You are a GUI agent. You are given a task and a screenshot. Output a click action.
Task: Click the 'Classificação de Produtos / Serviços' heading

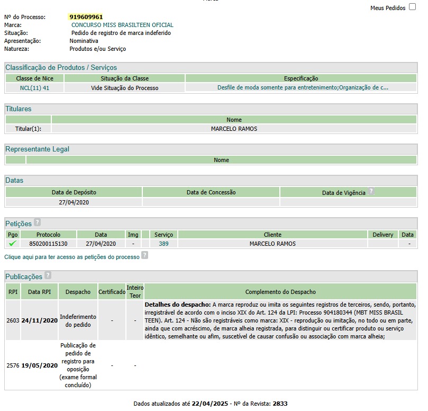(x=61, y=67)
